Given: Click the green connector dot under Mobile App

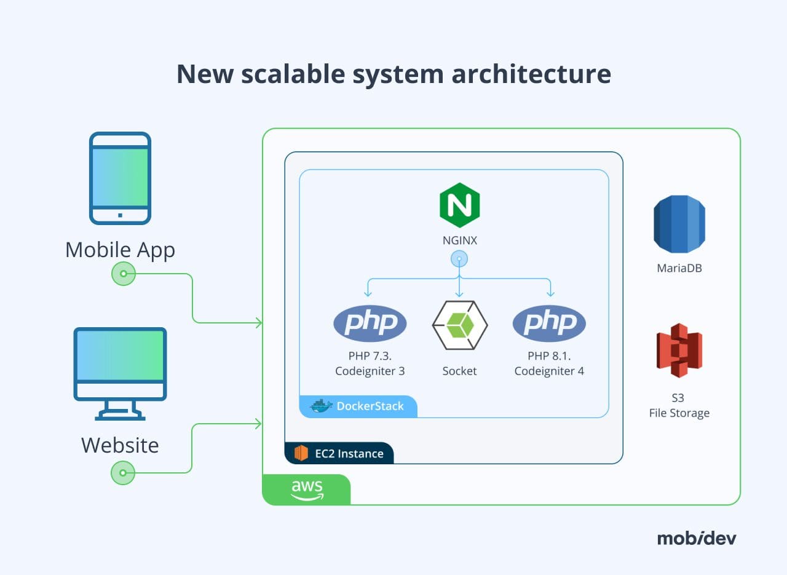Looking at the screenshot, I should pos(123,274).
